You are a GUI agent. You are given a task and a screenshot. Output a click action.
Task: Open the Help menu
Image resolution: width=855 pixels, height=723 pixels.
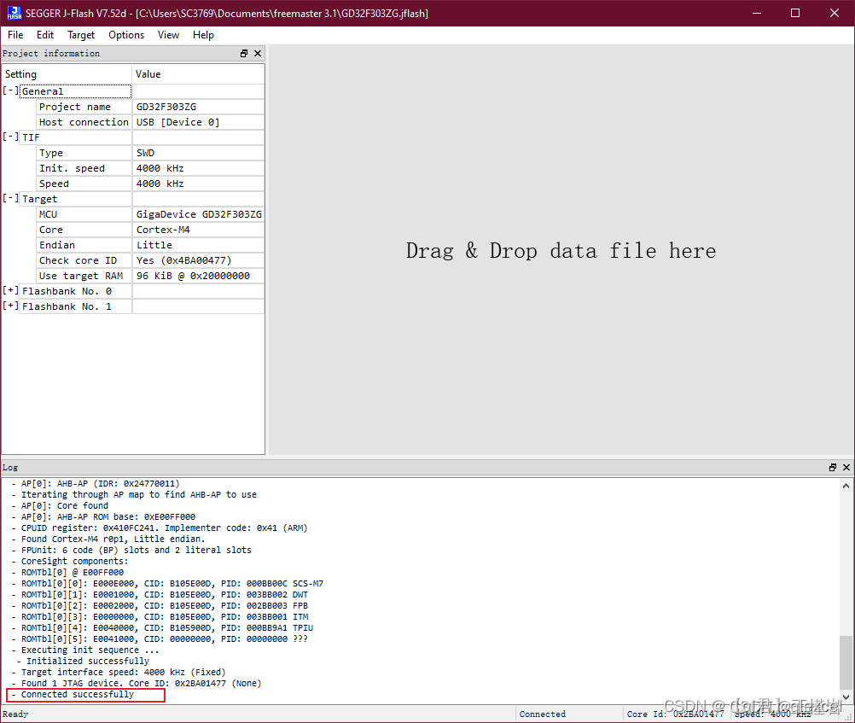pyautogui.click(x=203, y=35)
